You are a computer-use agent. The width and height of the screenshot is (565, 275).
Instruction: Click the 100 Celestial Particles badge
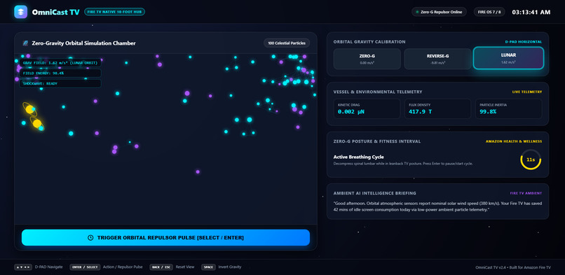287,43
